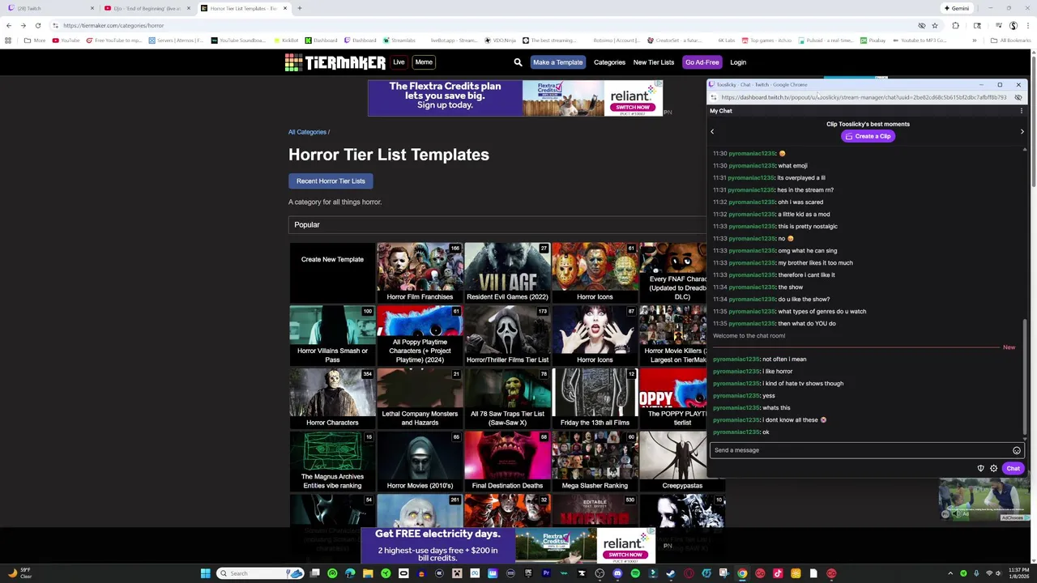Switch to the Twitch browser tab
This screenshot has width=1037, height=583.
pos(50,8)
